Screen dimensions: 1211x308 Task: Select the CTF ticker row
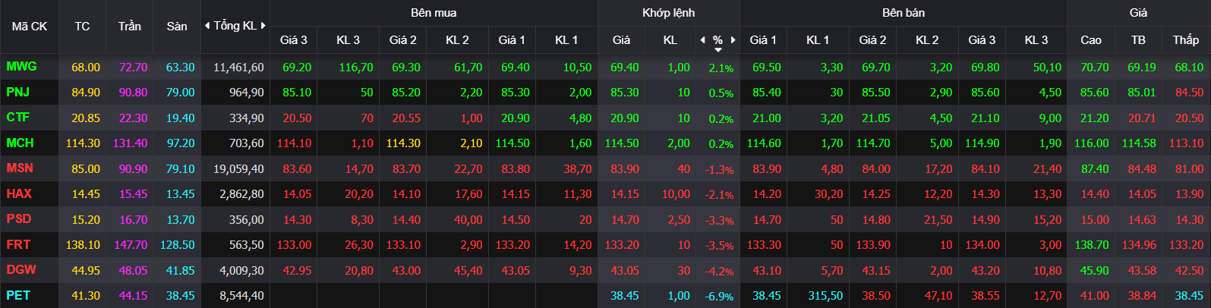[x=605, y=118]
